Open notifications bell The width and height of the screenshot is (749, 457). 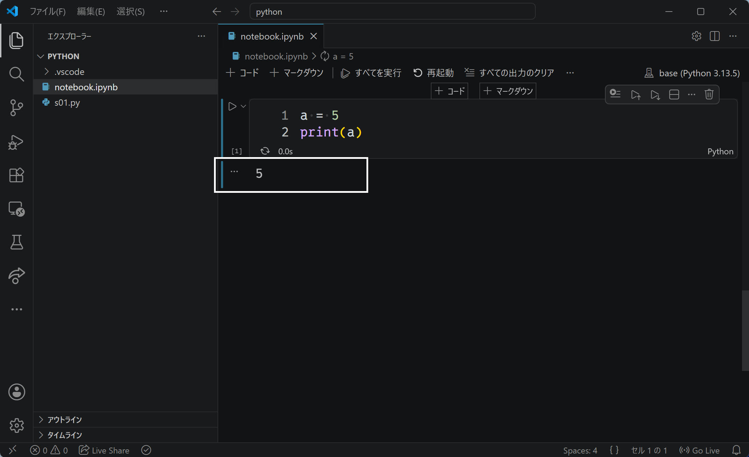point(736,450)
